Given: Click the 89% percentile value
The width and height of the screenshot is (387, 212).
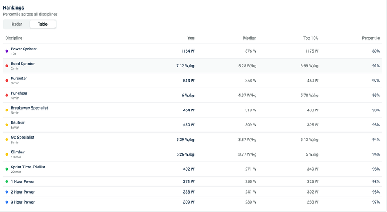Looking at the screenshot, I should [x=376, y=51].
